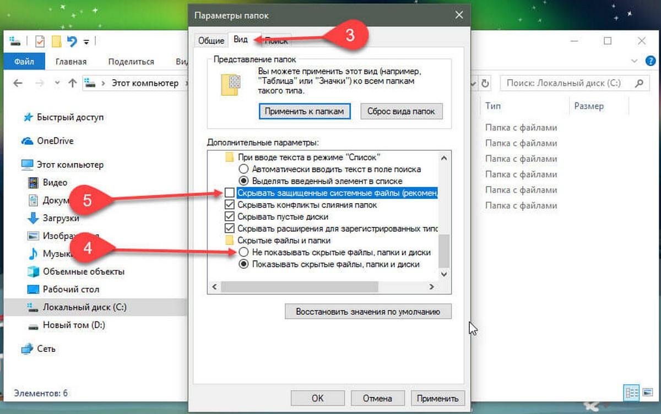
Task: Click the vertical scrollbar thumb in settings list
Action: pos(445,250)
